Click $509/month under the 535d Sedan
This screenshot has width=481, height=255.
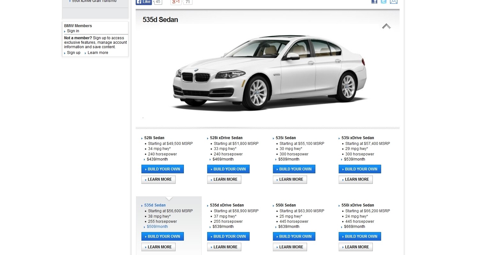point(157,227)
